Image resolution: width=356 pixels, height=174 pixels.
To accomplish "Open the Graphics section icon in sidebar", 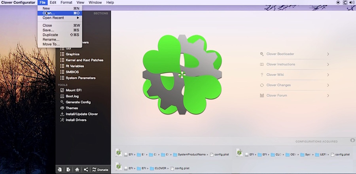I will pyautogui.click(x=62, y=54).
